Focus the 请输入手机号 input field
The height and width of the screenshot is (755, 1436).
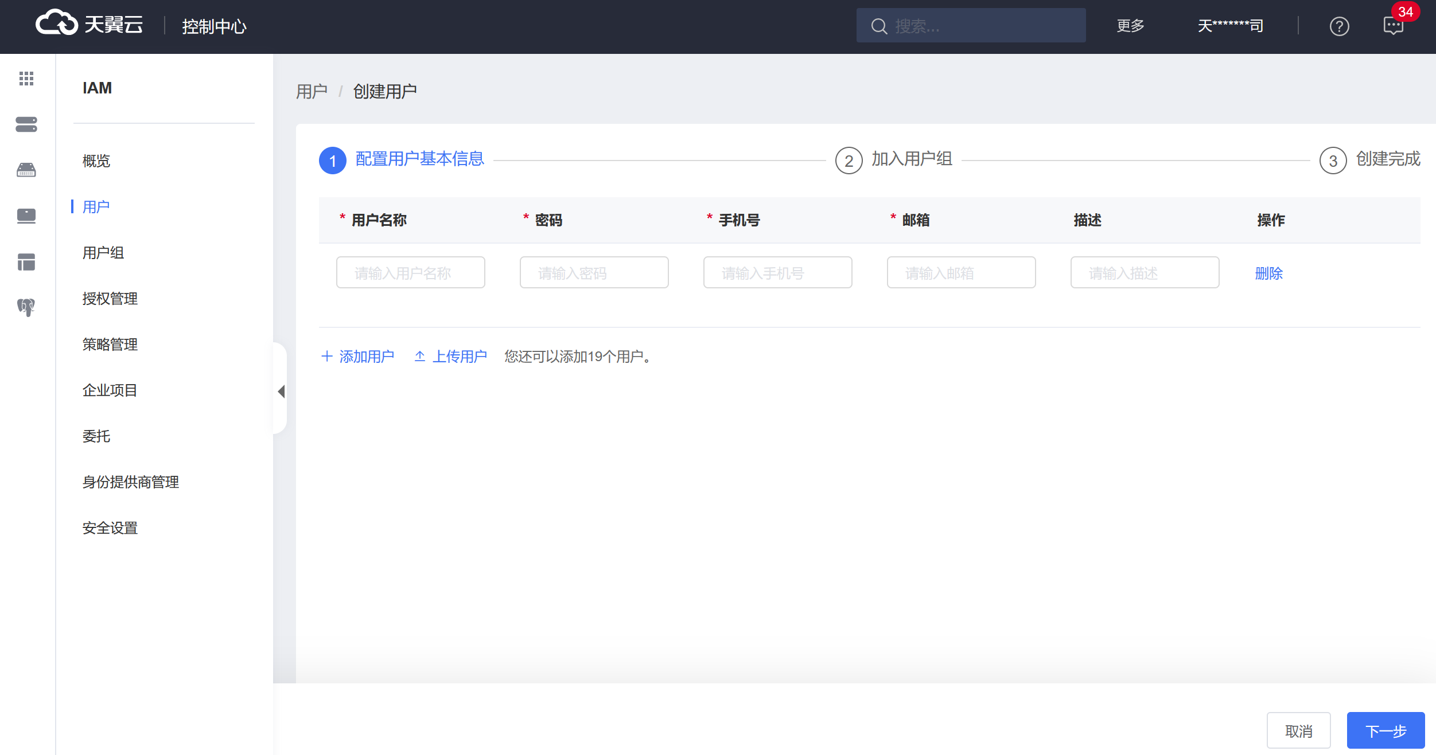[x=778, y=273]
